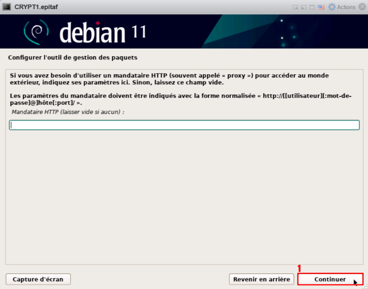This screenshot has width=368, height=289.
Task: Click the full-window layout icon in title bar
Action: pyautogui.click(x=312, y=7)
